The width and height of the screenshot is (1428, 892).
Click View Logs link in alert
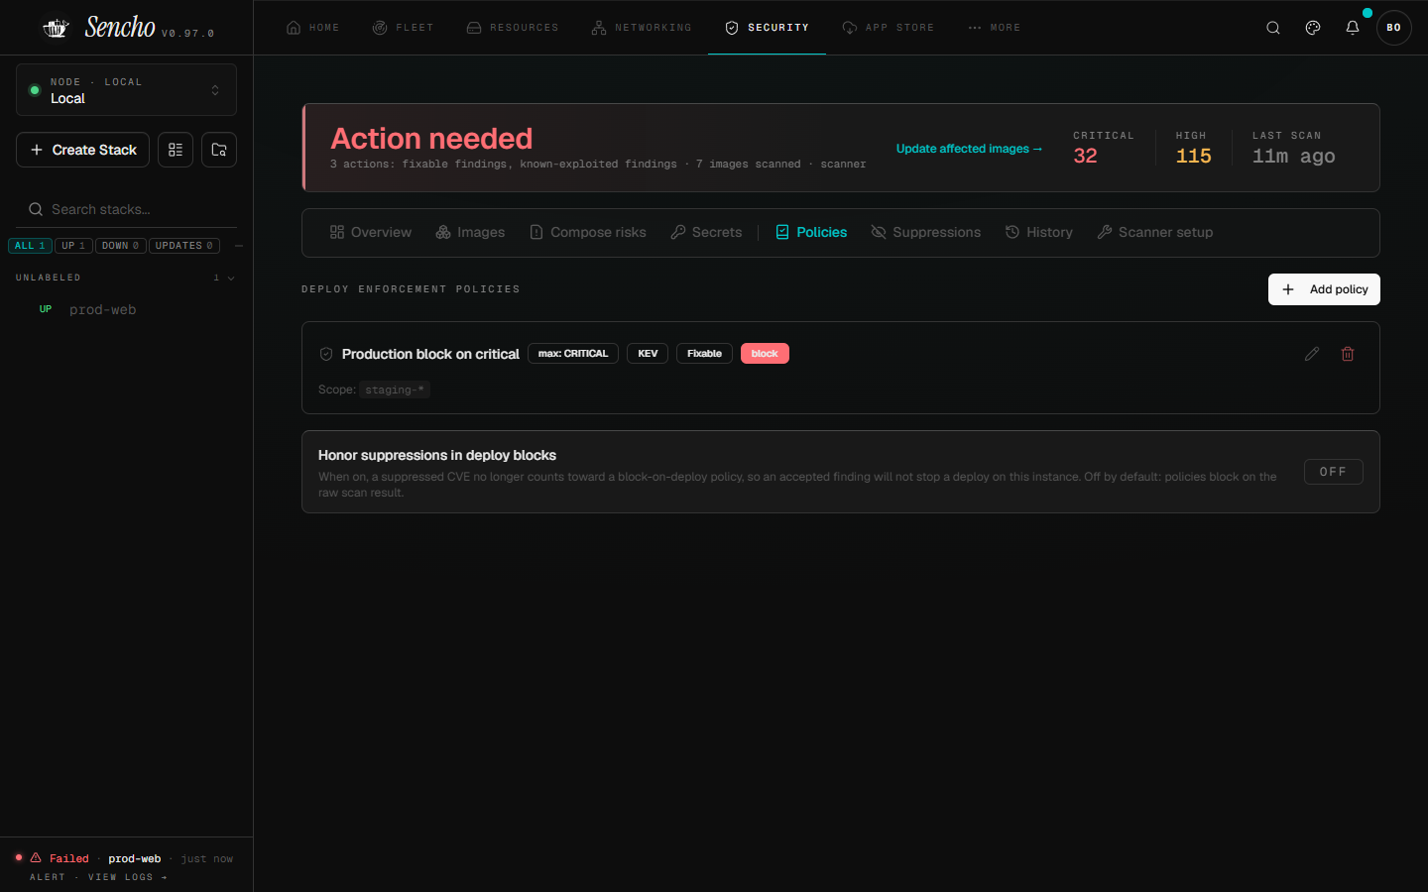pos(128,877)
